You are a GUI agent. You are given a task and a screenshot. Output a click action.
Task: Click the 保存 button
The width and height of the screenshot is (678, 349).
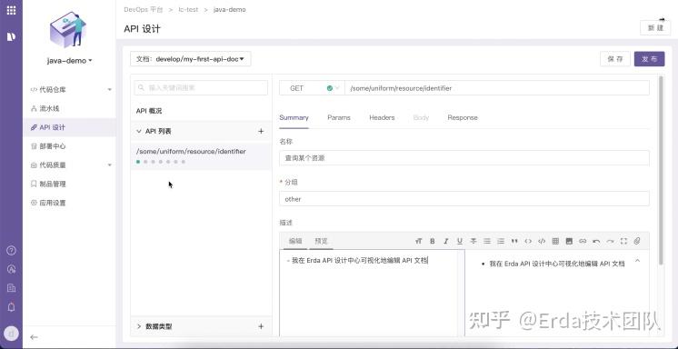click(x=615, y=59)
